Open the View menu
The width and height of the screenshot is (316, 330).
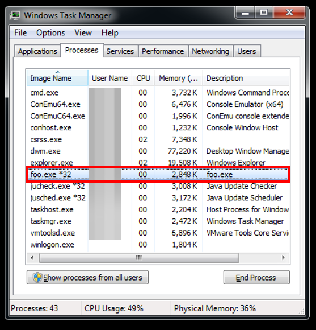[83, 33]
